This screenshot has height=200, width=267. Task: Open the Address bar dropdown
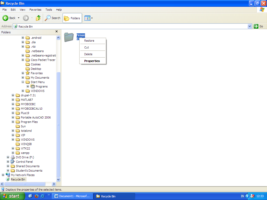pos(250,26)
